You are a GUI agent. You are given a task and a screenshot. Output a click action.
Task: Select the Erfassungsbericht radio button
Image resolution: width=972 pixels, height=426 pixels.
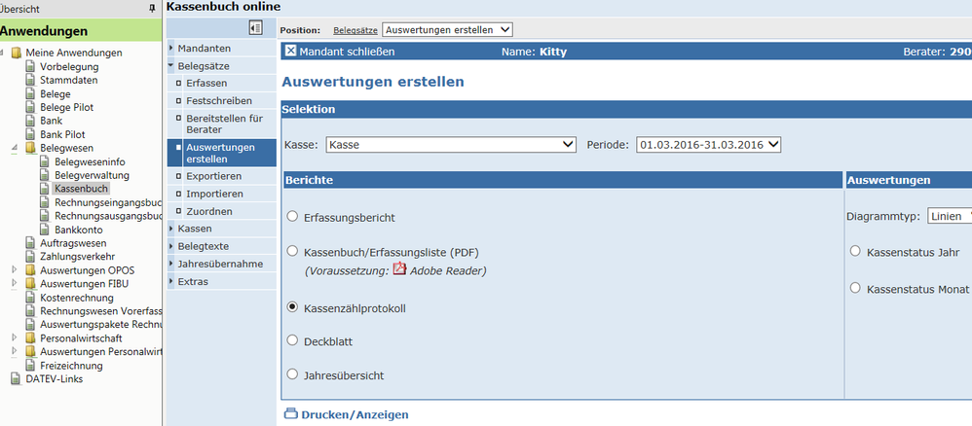tap(292, 217)
